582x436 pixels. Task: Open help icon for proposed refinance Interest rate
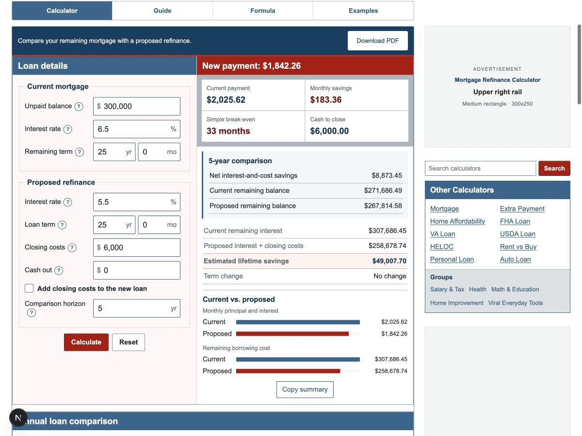(x=68, y=202)
